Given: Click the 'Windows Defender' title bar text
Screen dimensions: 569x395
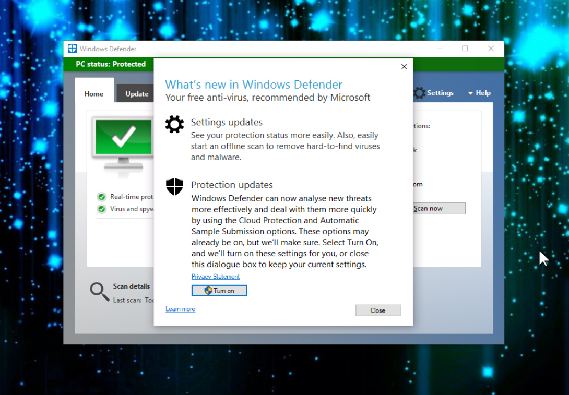Looking at the screenshot, I should coord(108,49).
